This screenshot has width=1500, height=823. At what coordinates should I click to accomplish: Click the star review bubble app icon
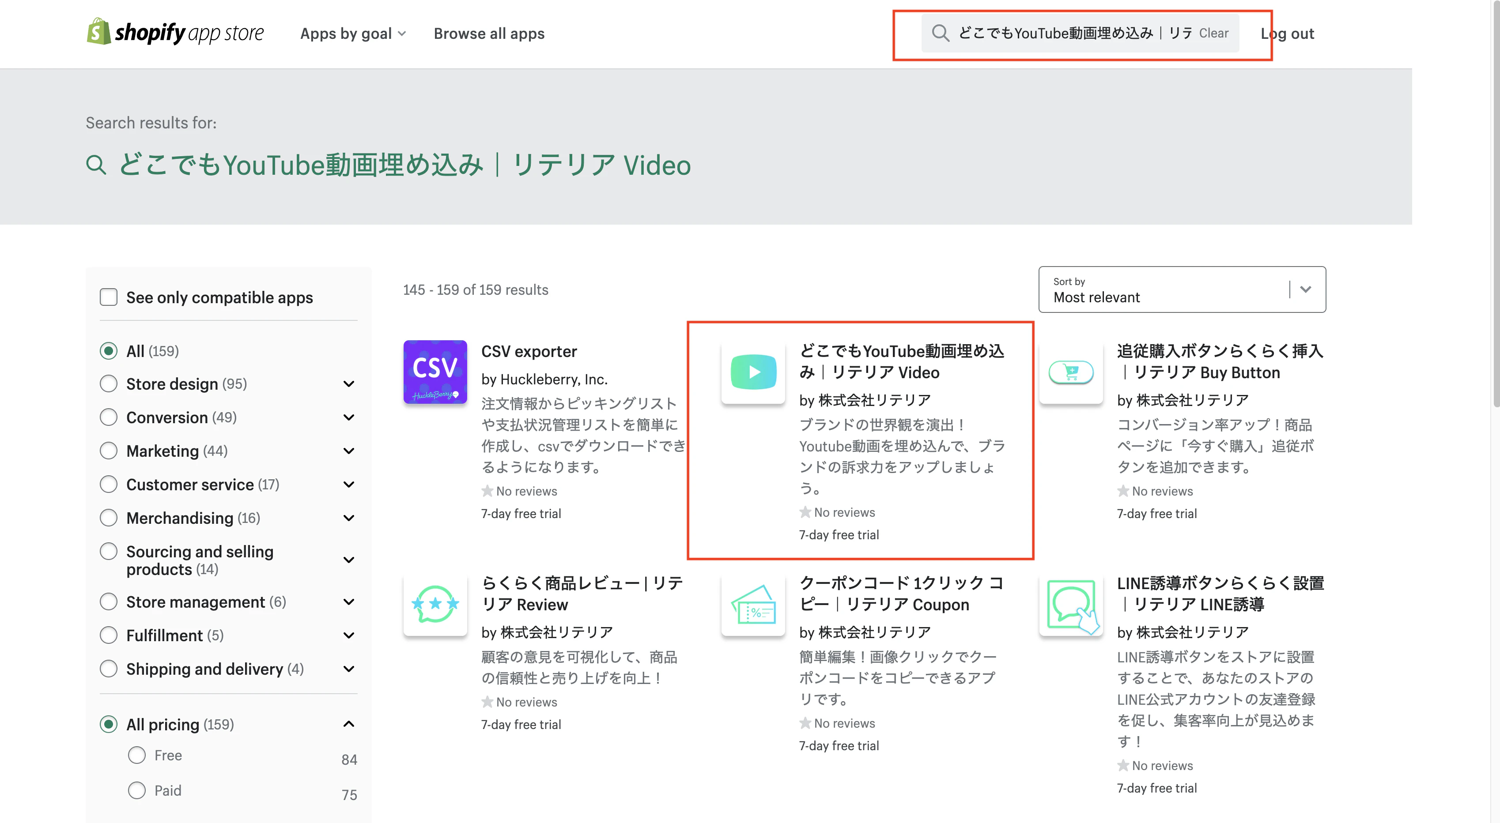(435, 604)
